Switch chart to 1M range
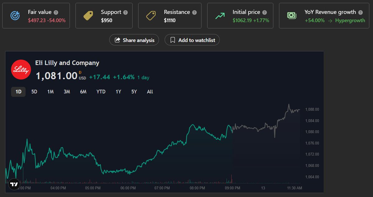This screenshot has height=197, width=373. pos(50,92)
